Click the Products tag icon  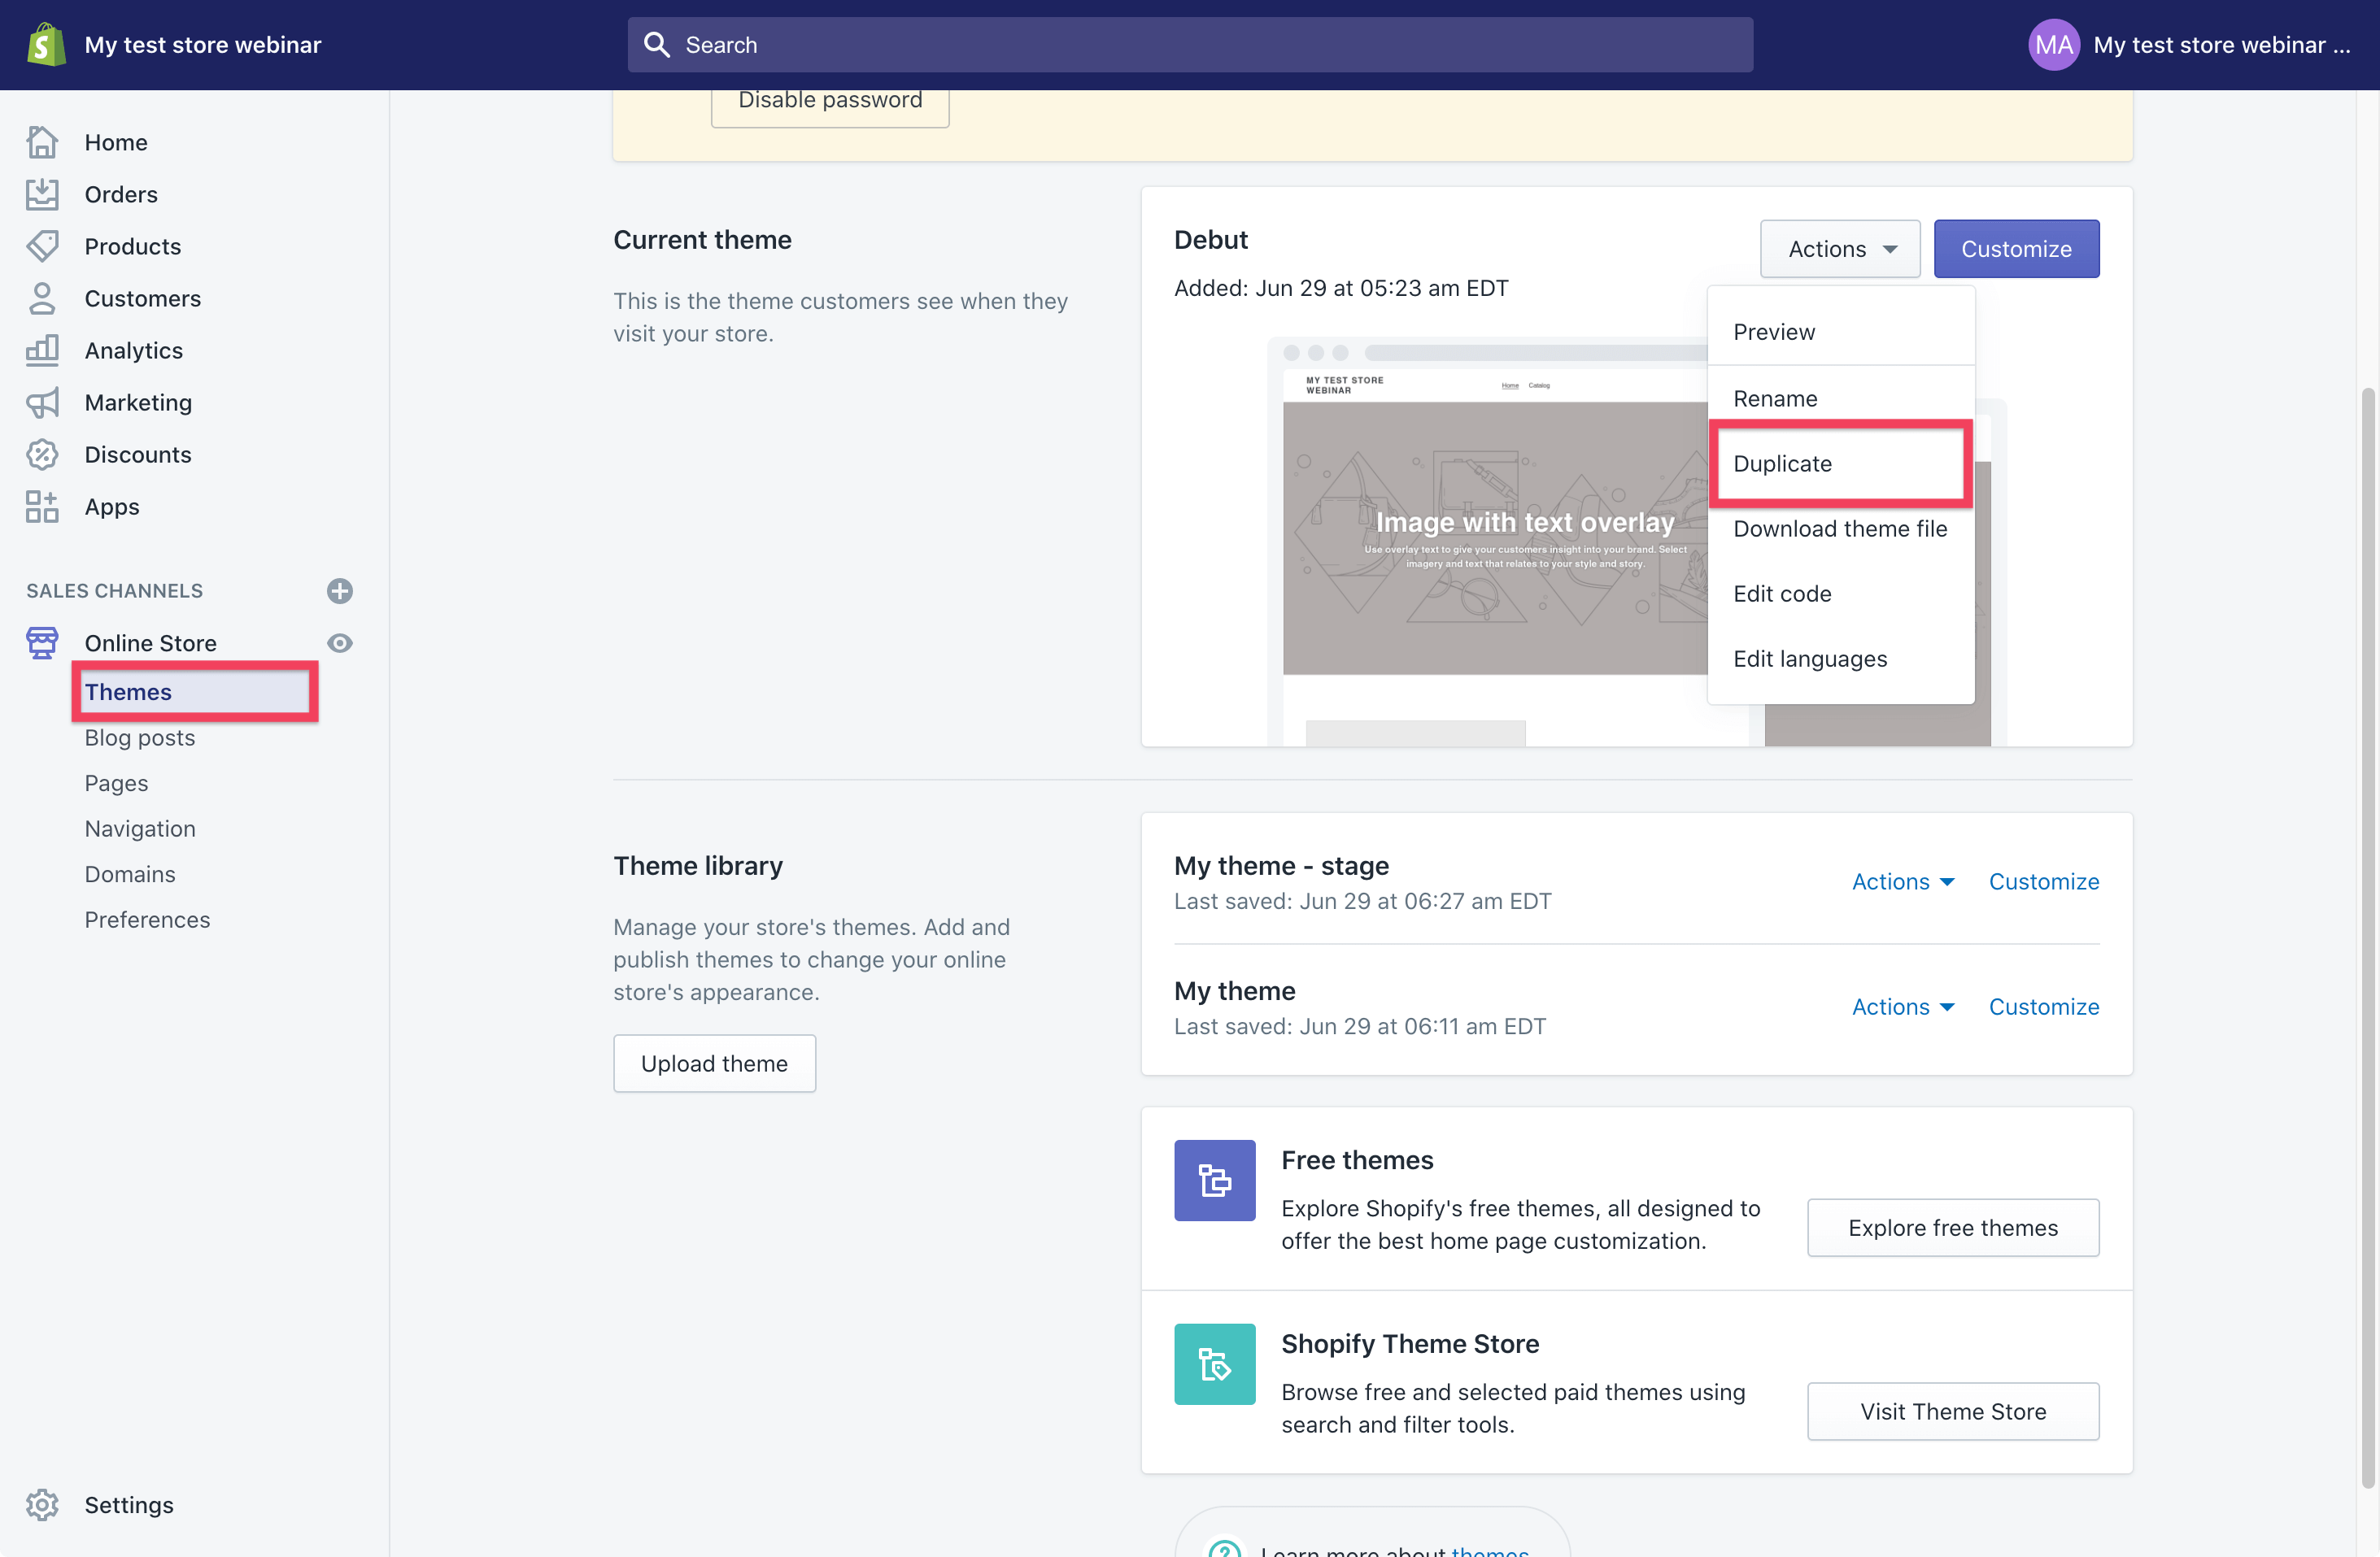[42, 246]
